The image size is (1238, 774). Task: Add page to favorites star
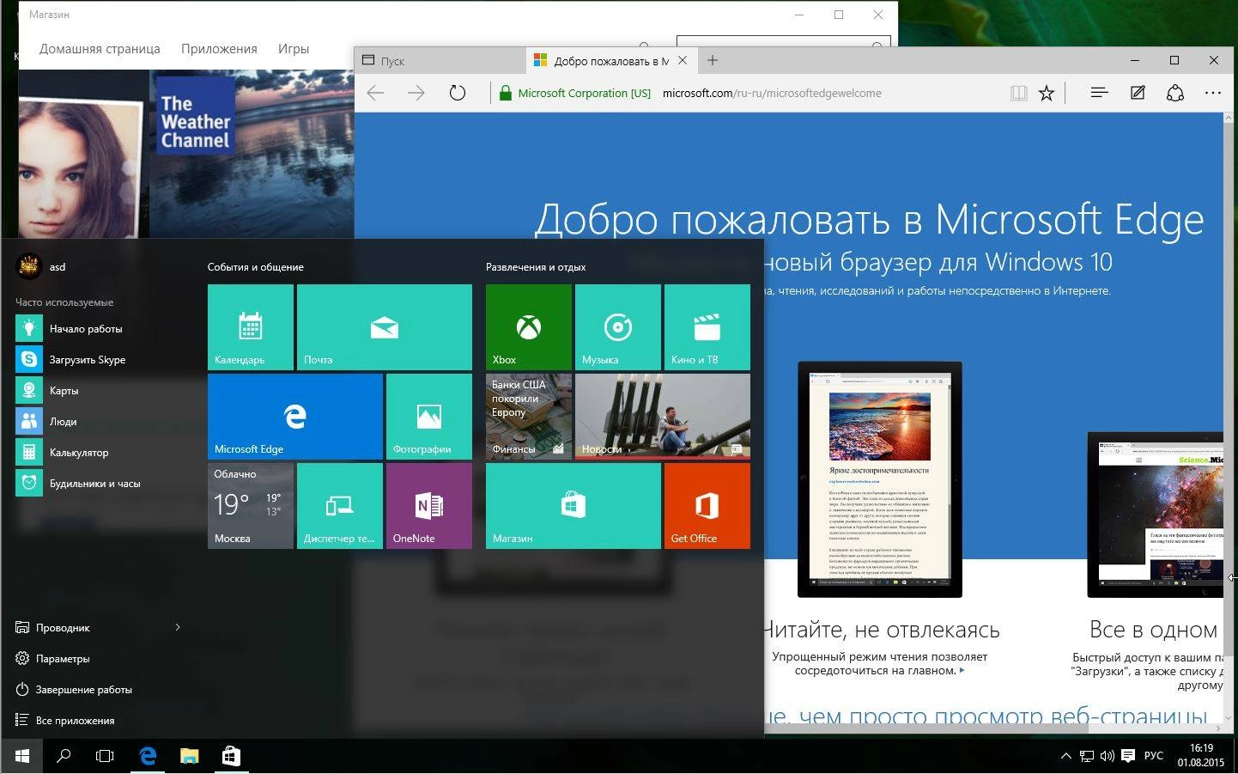1047,93
